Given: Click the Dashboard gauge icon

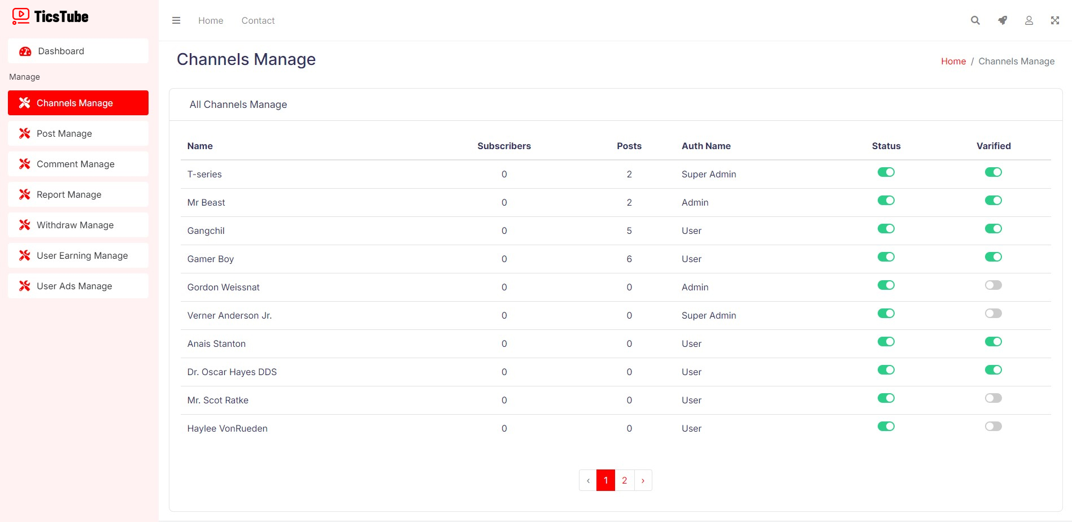Looking at the screenshot, I should [25, 51].
